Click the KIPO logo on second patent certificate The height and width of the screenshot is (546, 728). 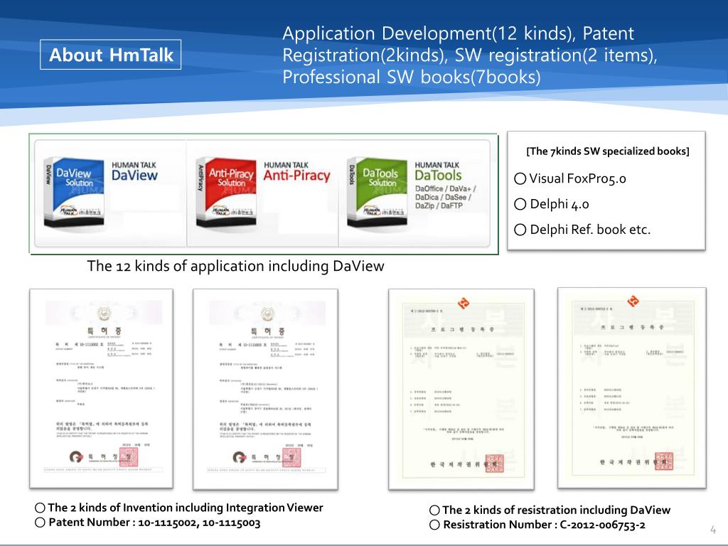coord(240,457)
